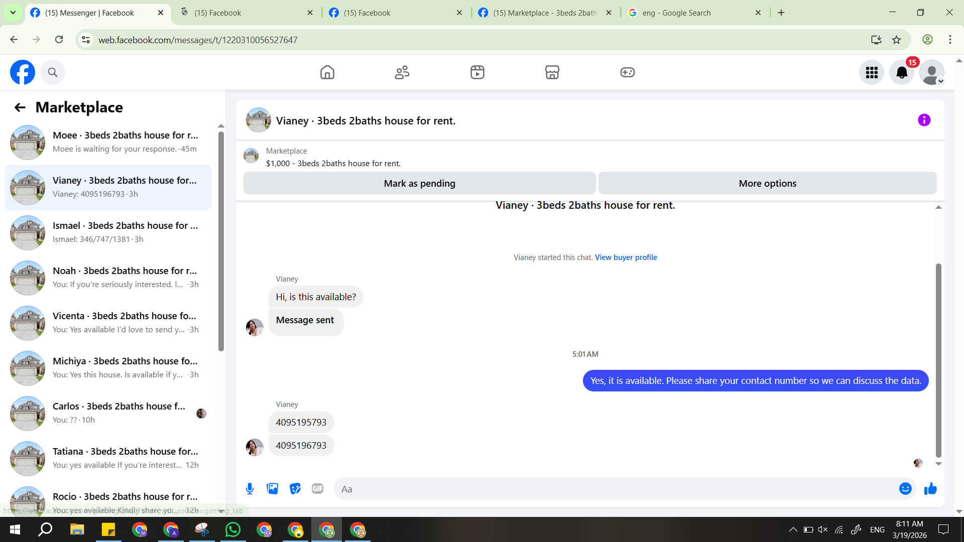Open the purple conversation info icon

[x=924, y=120]
